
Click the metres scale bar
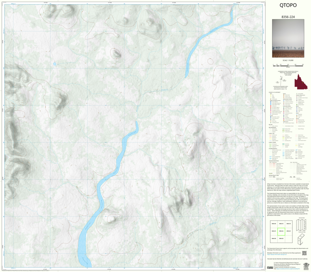(288, 65)
